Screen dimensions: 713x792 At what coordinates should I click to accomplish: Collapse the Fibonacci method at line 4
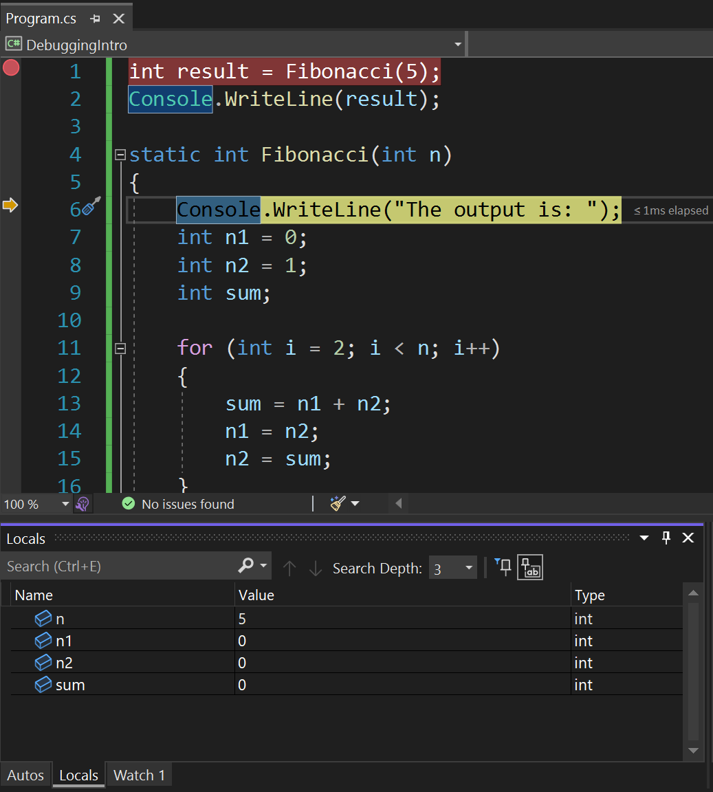click(x=120, y=155)
